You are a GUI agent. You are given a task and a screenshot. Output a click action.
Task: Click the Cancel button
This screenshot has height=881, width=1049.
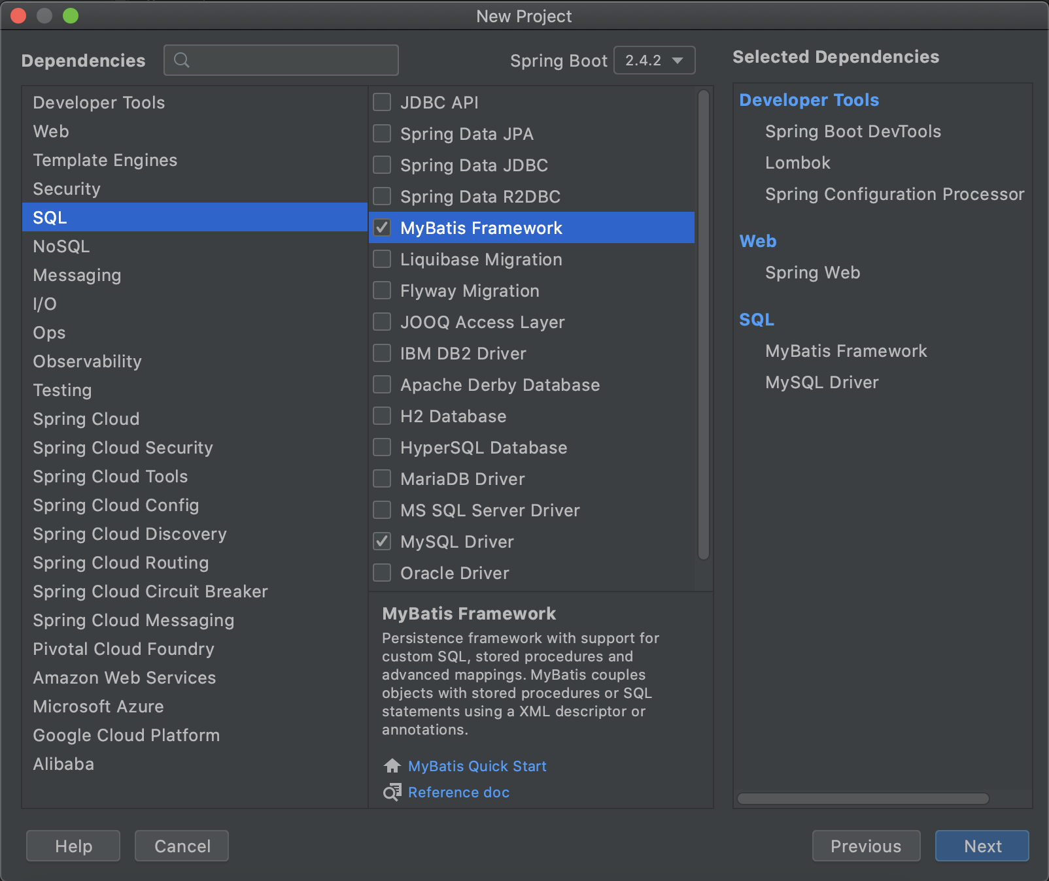181,846
